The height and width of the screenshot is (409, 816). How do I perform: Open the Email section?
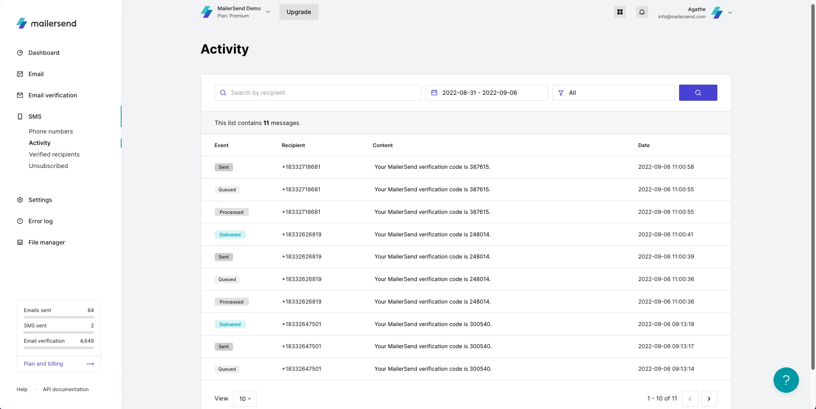(x=36, y=74)
